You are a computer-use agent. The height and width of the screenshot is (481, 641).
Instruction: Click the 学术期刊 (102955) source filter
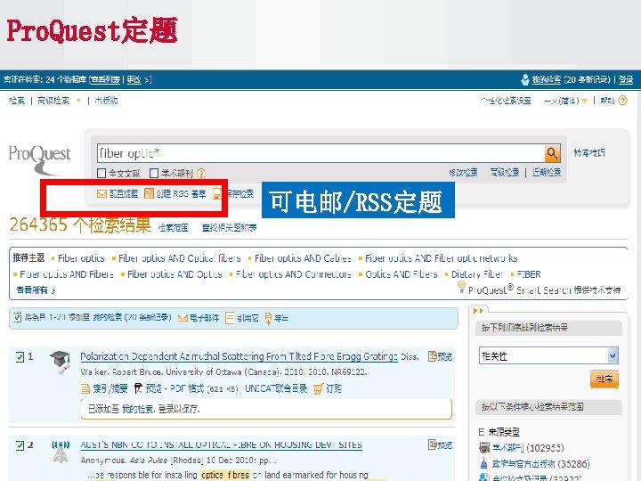tap(528, 447)
